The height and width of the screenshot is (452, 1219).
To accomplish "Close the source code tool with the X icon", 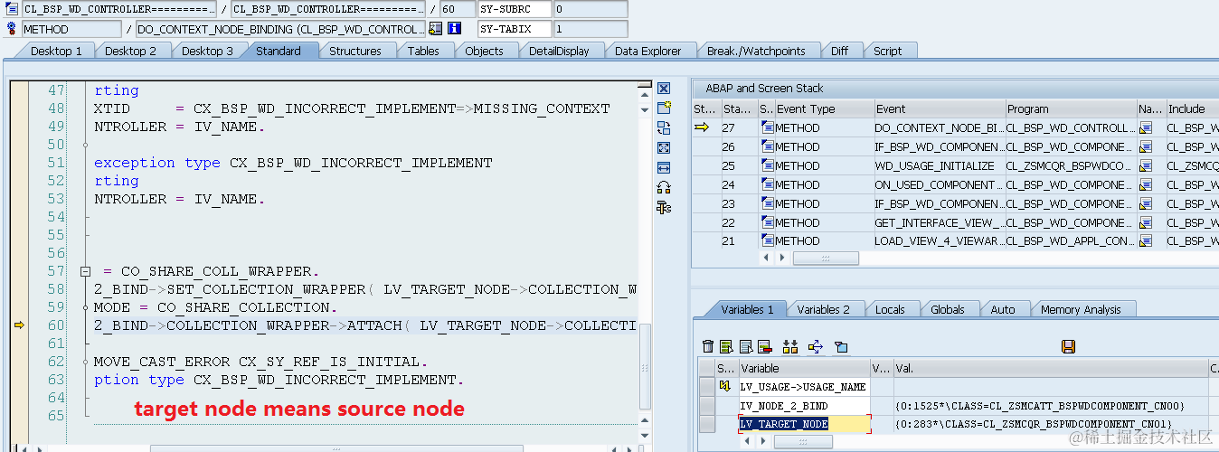I will [x=664, y=89].
